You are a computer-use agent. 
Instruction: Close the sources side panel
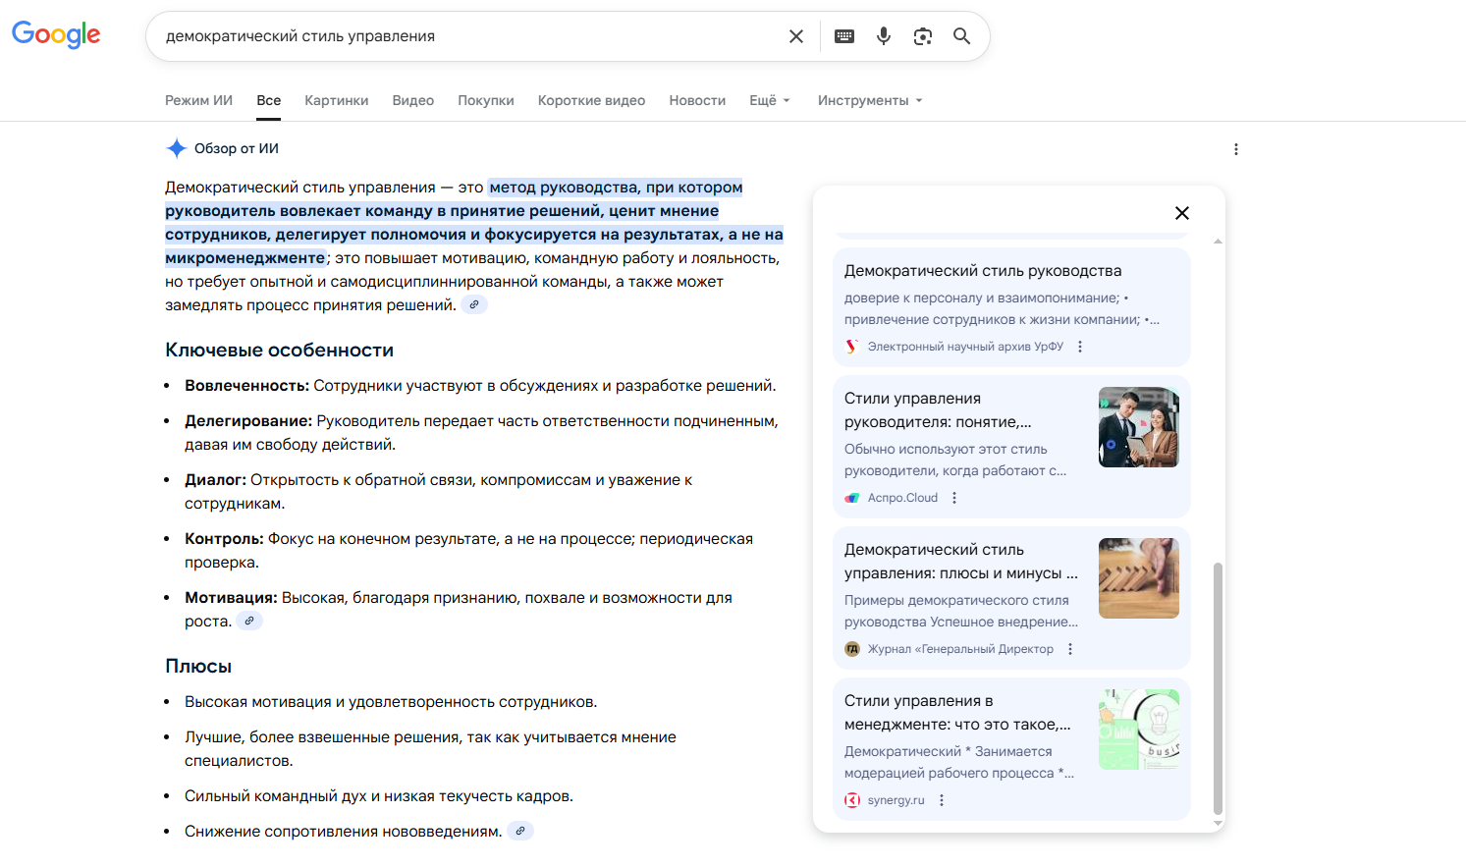[x=1181, y=213]
